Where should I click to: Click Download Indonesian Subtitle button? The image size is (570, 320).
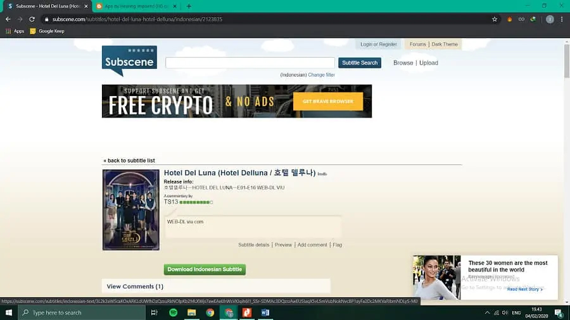(205, 269)
